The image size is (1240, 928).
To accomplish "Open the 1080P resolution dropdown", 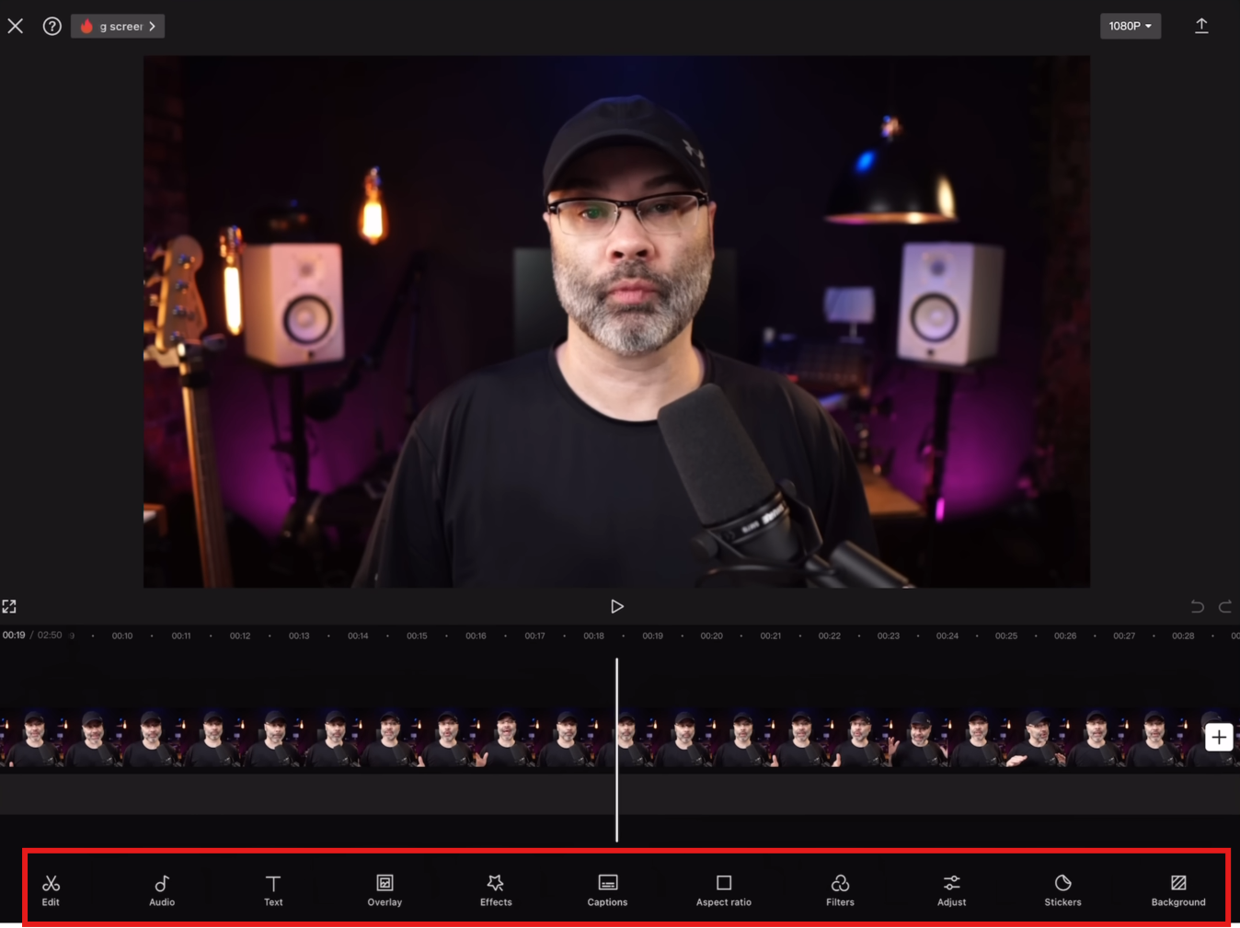I will tap(1131, 26).
